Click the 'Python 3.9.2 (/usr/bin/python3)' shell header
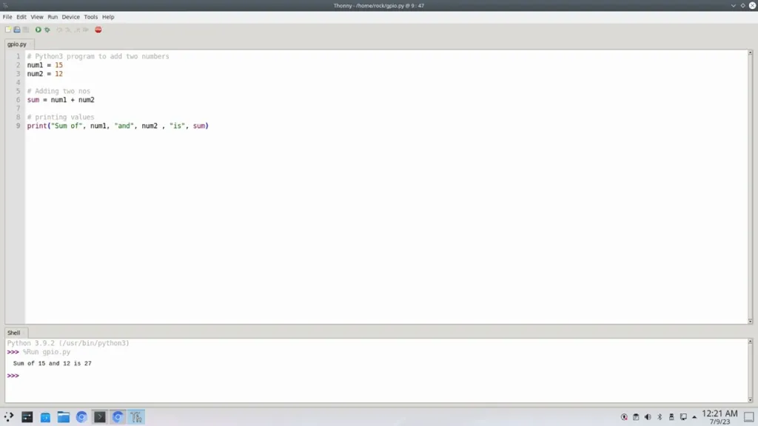The height and width of the screenshot is (426, 758). tap(68, 343)
